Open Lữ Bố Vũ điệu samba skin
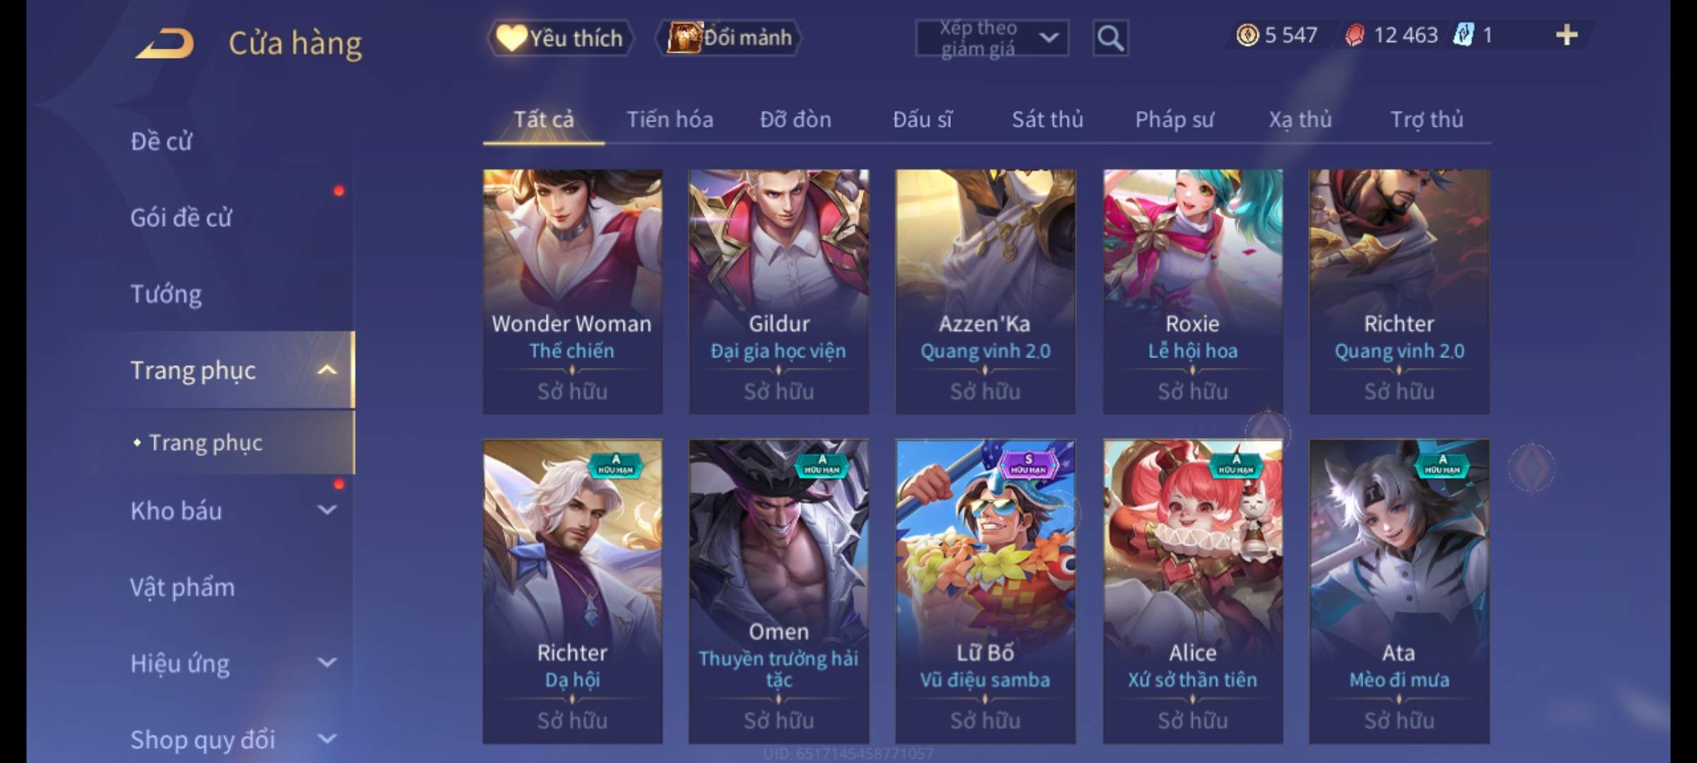The image size is (1697, 763). pyautogui.click(x=985, y=591)
